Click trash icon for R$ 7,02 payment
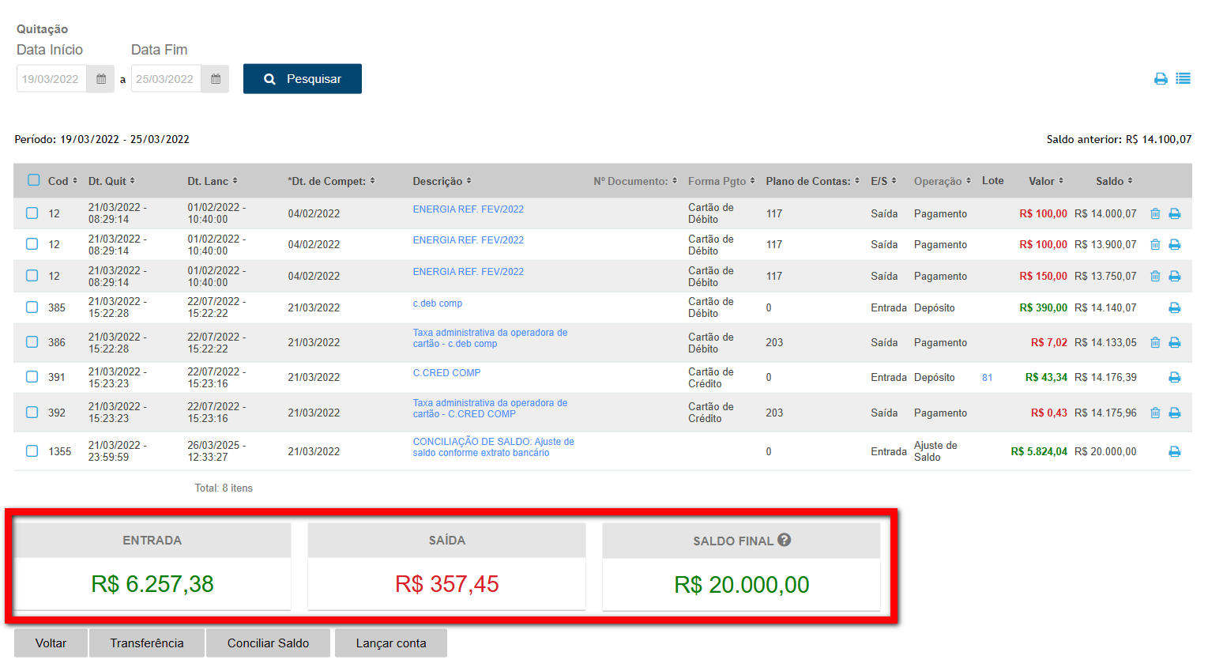Image resolution: width=1208 pixels, height=671 pixels. [1155, 343]
